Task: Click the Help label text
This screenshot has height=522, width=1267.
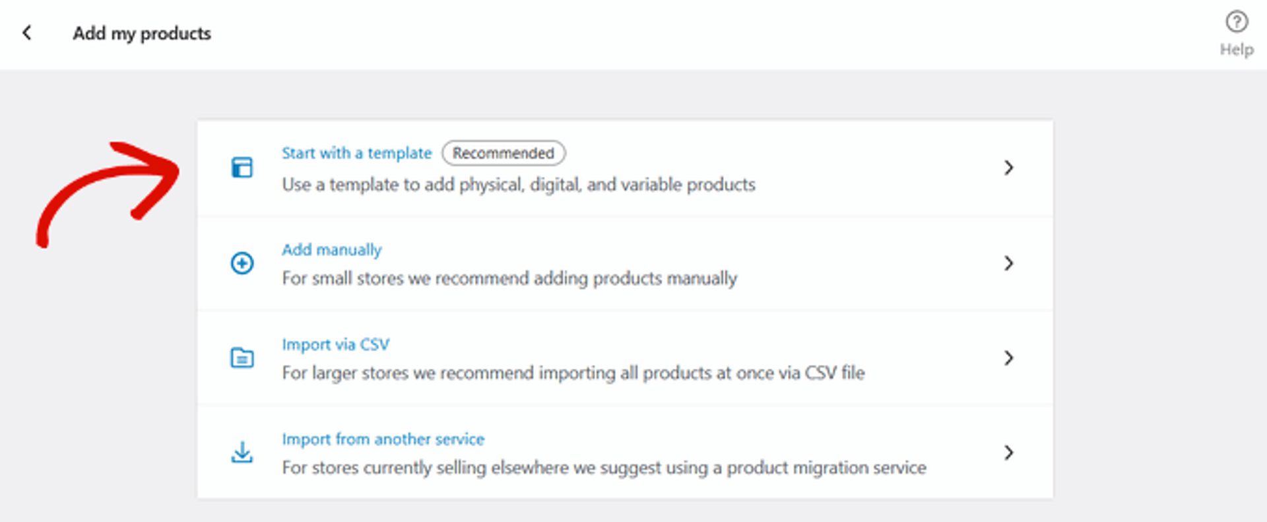Action: coord(1238,49)
